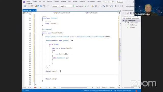Open the Any CPU platform dropdown
Image resolution: width=163 pixels, height=92 pixels.
coord(66,6)
